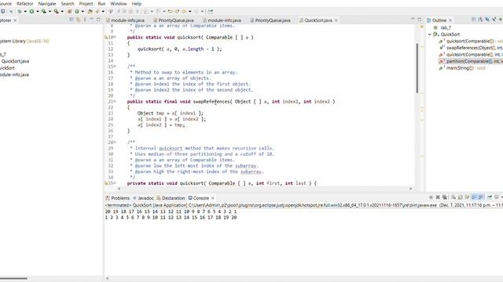Viewport: 503px width, 282px height.
Task: Open the Navigate menu
Action: [47, 3]
